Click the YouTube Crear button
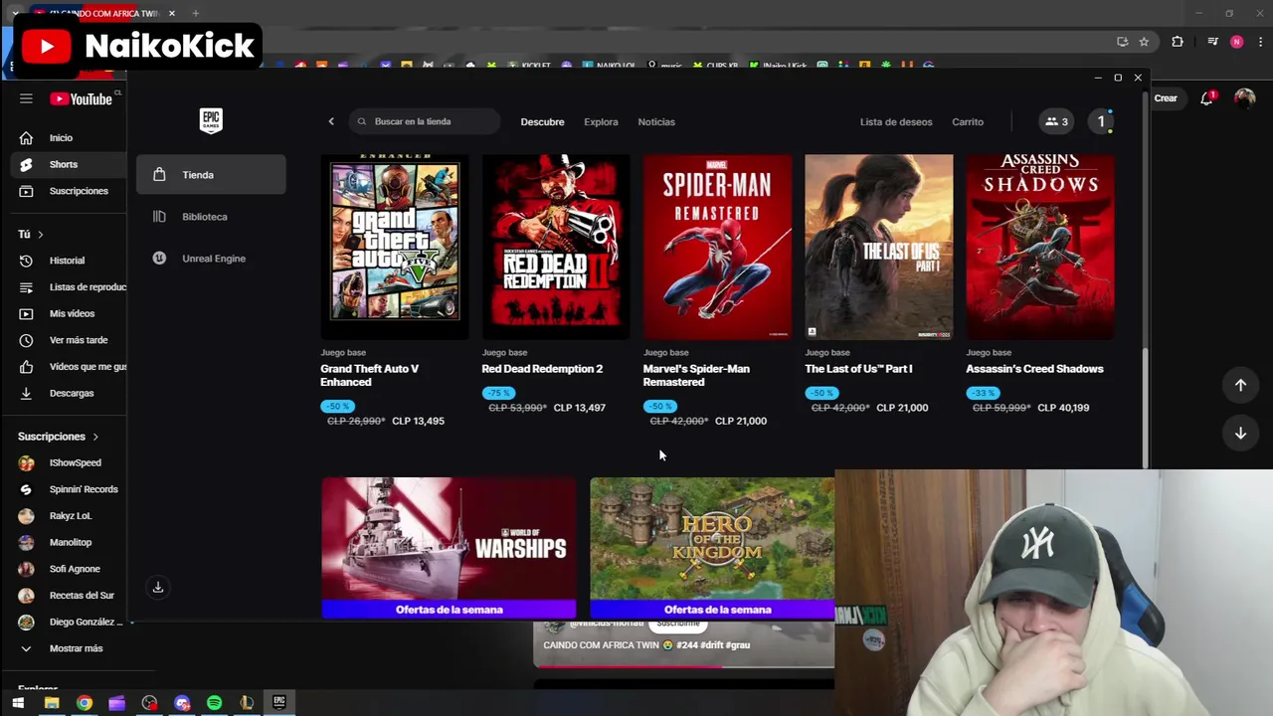The width and height of the screenshot is (1273, 716). pos(1166,98)
